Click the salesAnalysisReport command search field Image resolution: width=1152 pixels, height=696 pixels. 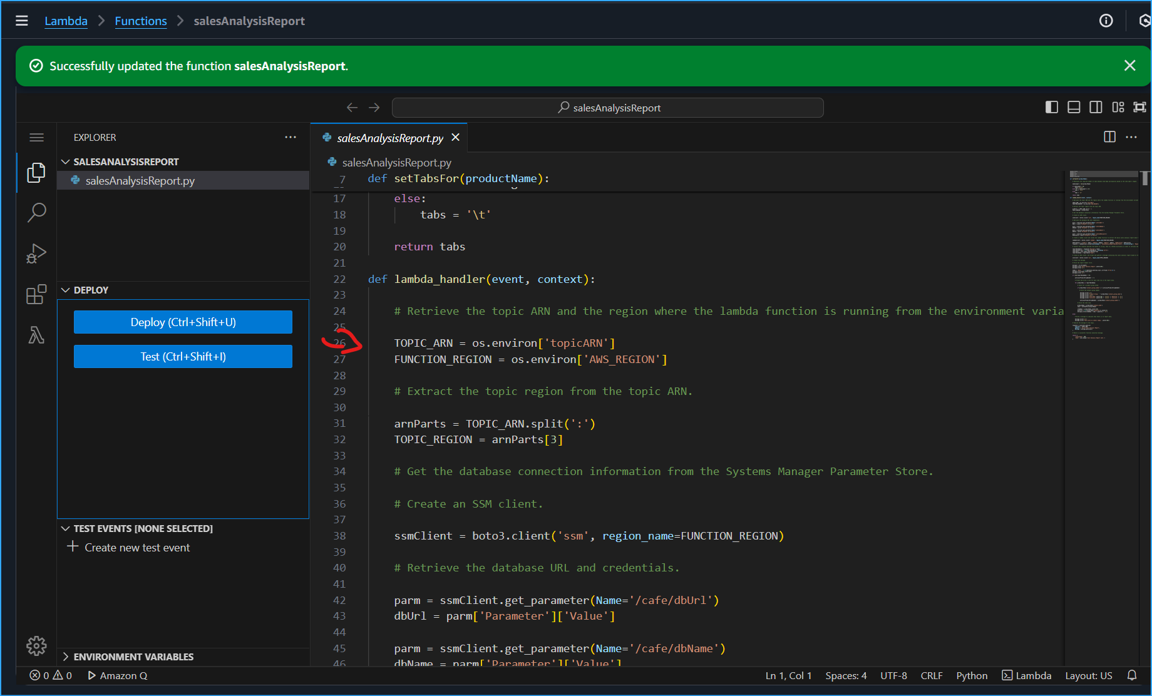pos(607,108)
